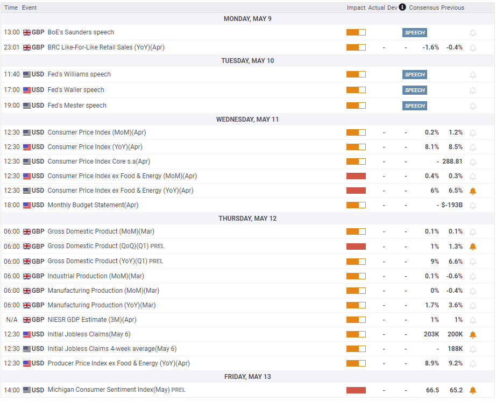496x401 pixels.
Task: Click UK flag on Industrial Production (MoM) row
Action: pyautogui.click(x=27, y=276)
